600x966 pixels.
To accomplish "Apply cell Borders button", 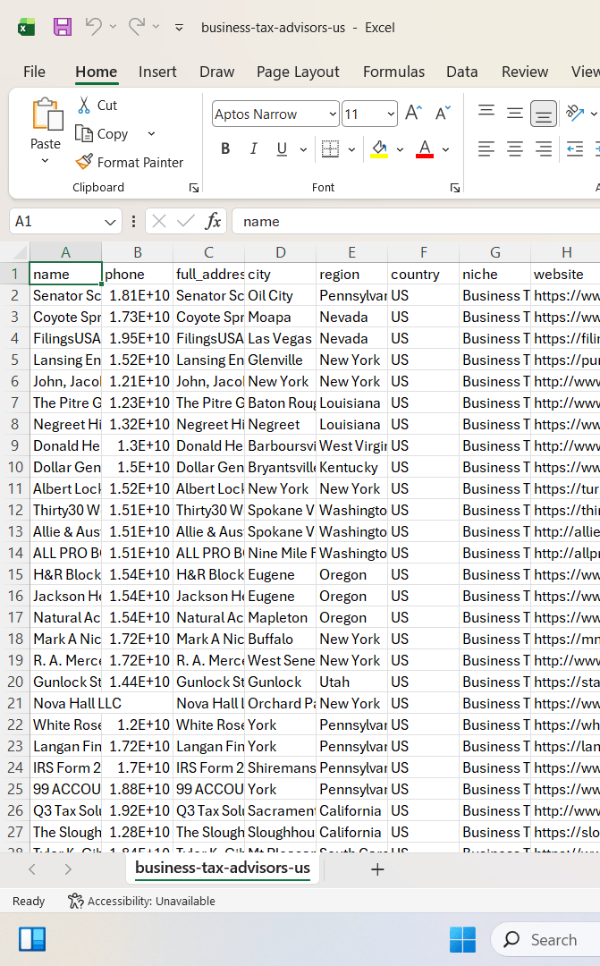I will click(330, 149).
